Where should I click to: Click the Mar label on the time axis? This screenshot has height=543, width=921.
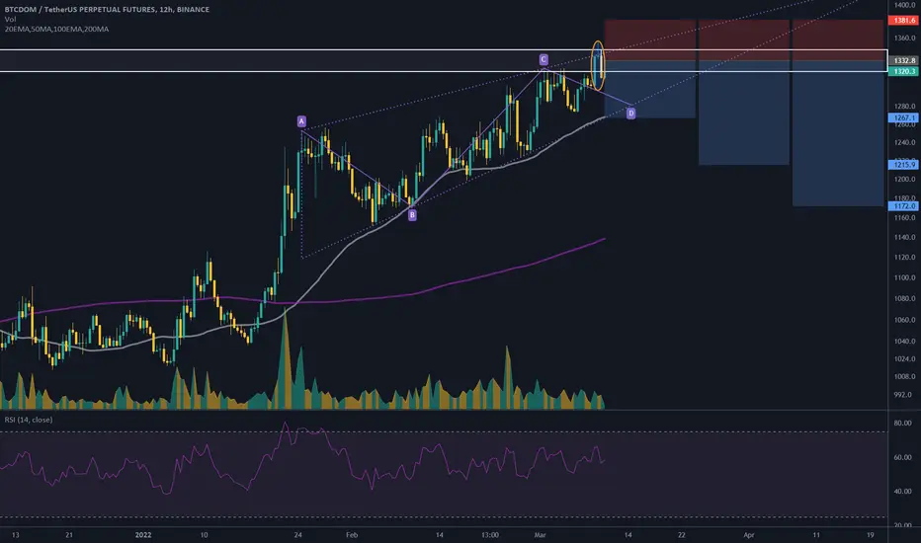coord(541,535)
